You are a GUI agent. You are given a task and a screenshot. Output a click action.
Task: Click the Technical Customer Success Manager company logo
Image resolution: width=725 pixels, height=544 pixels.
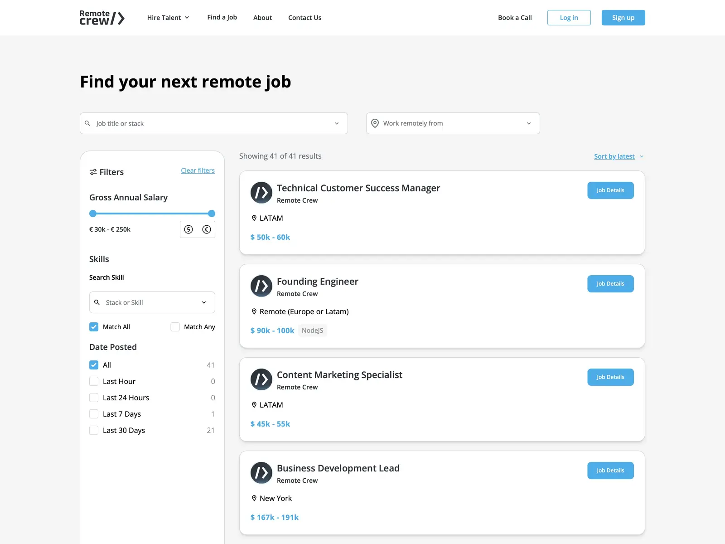261,193
